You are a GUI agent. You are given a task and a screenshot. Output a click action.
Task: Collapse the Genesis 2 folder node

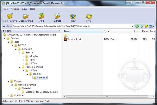point(16,49)
